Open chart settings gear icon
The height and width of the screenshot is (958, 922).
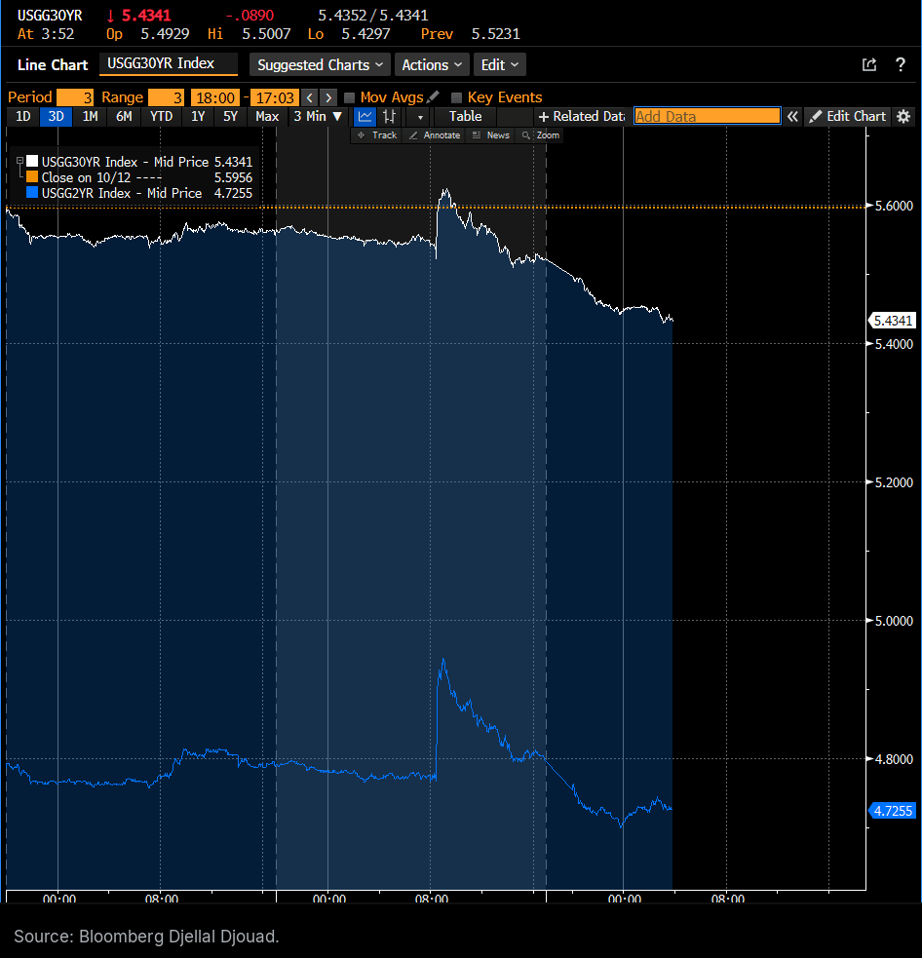coord(903,116)
